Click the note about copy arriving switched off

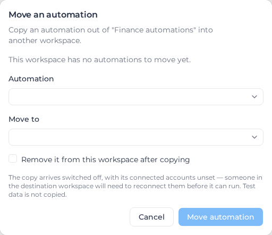click(135, 186)
